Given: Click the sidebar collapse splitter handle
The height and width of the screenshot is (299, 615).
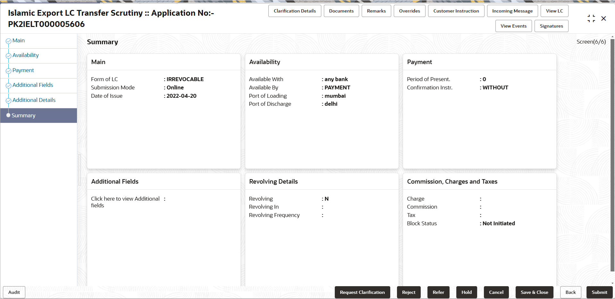Looking at the screenshot, I should [80, 170].
